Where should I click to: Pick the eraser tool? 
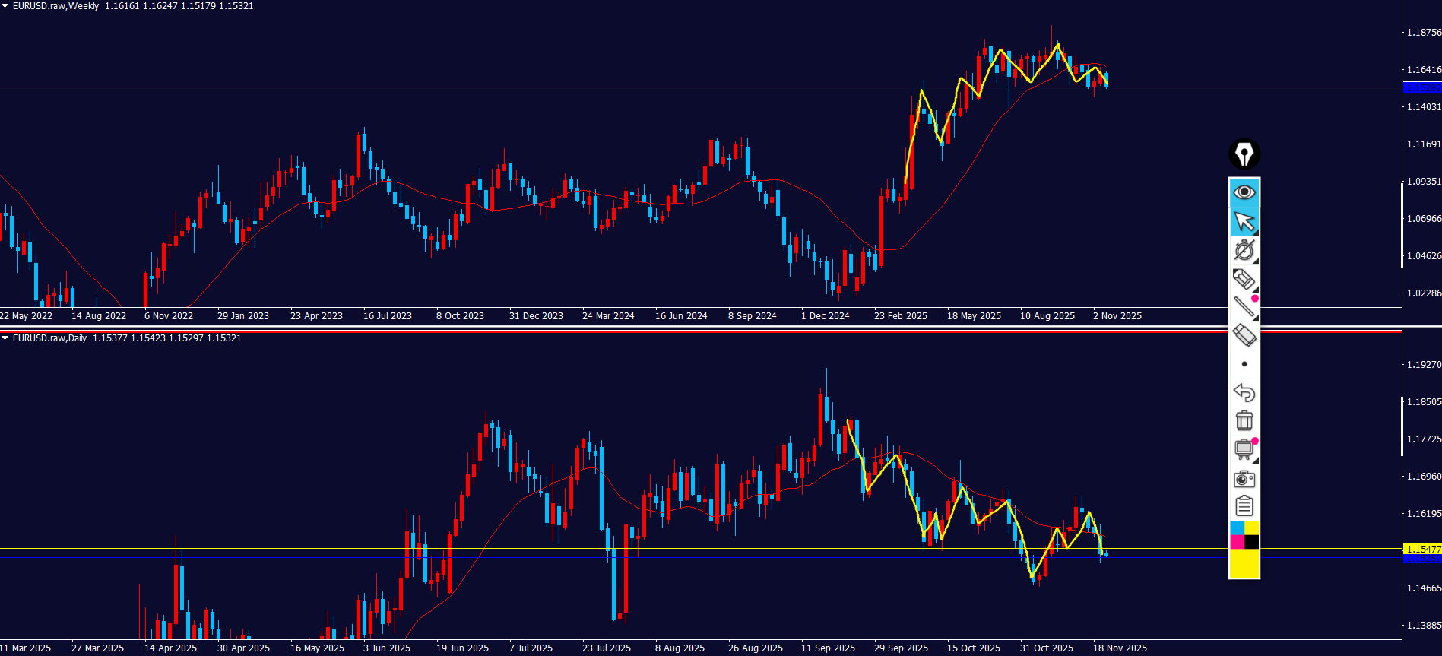(1244, 335)
